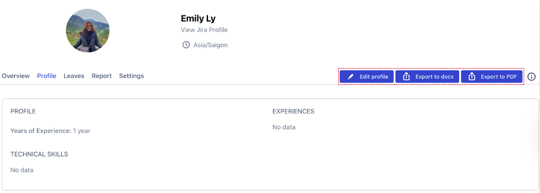This screenshot has width=540, height=193.
Task: Click Emily Ly's avatar photo
Action: pyautogui.click(x=88, y=30)
